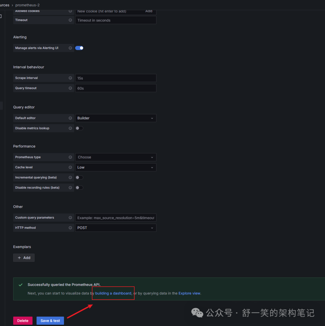Enable the Disable metrics lookup switch
Image resolution: width=325 pixels, height=326 pixels.
pos(79,128)
